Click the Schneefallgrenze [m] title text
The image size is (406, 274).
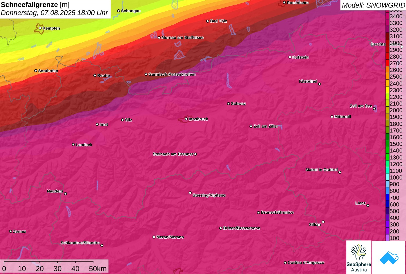pos(35,5)
